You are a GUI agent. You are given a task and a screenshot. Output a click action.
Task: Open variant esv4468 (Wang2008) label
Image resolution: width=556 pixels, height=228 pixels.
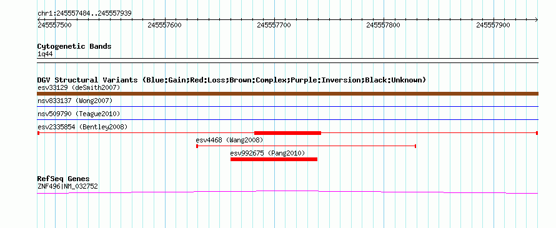229,140
